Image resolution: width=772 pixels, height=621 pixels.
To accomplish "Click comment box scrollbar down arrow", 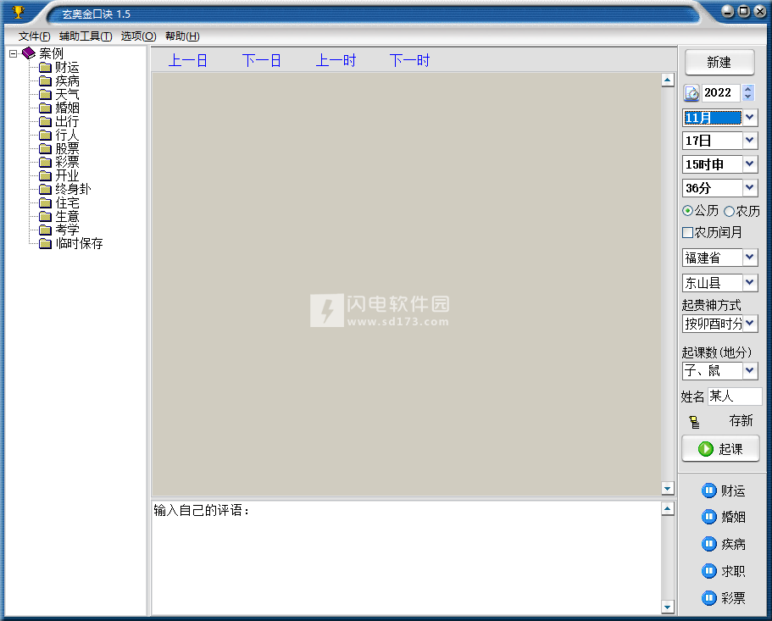I will pyautogui.click(x=667, y=607).
